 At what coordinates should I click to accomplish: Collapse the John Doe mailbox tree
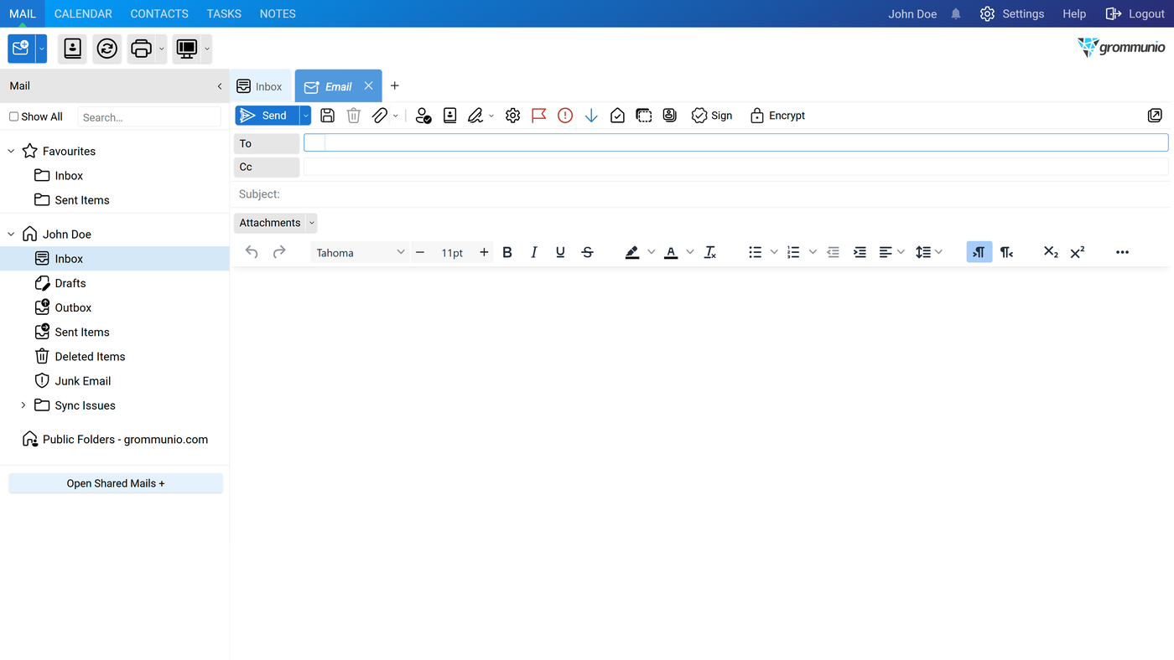click(11, 235)
